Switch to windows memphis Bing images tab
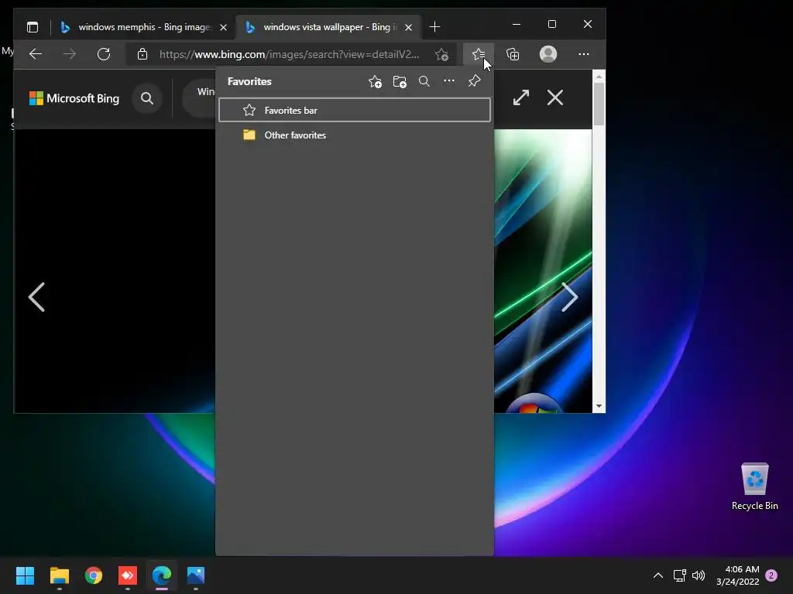The width and height of the screenshot is (793, 594). [x=143, y=27]
